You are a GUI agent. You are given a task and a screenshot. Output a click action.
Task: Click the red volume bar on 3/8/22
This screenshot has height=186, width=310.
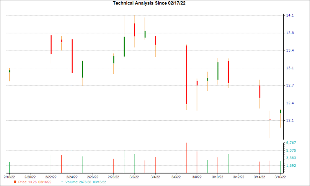click(x=197, y=162)
